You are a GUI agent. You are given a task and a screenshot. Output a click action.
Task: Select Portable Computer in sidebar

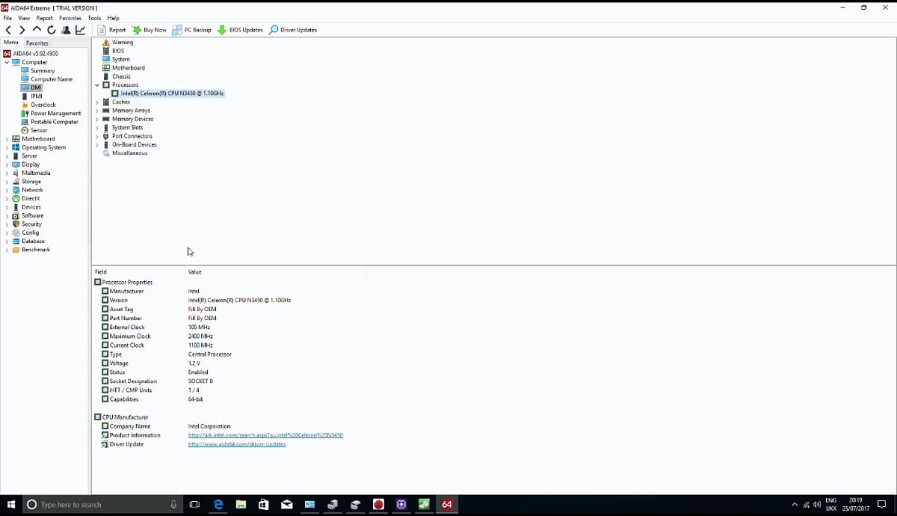pyautogui.click(x=55, y=122)
